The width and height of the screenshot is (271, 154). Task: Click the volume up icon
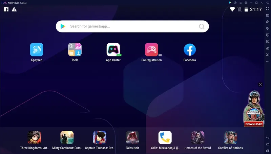coord(268,22)
